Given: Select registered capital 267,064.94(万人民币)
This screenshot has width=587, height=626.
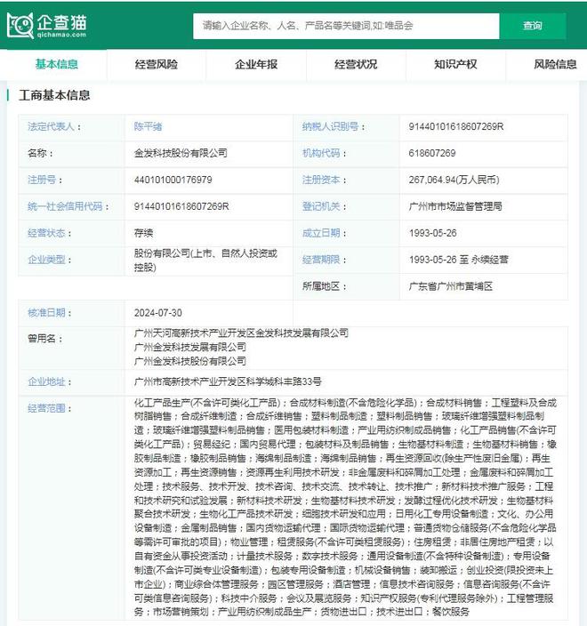Looking at the screenshot, I should (x=454, y=180).
